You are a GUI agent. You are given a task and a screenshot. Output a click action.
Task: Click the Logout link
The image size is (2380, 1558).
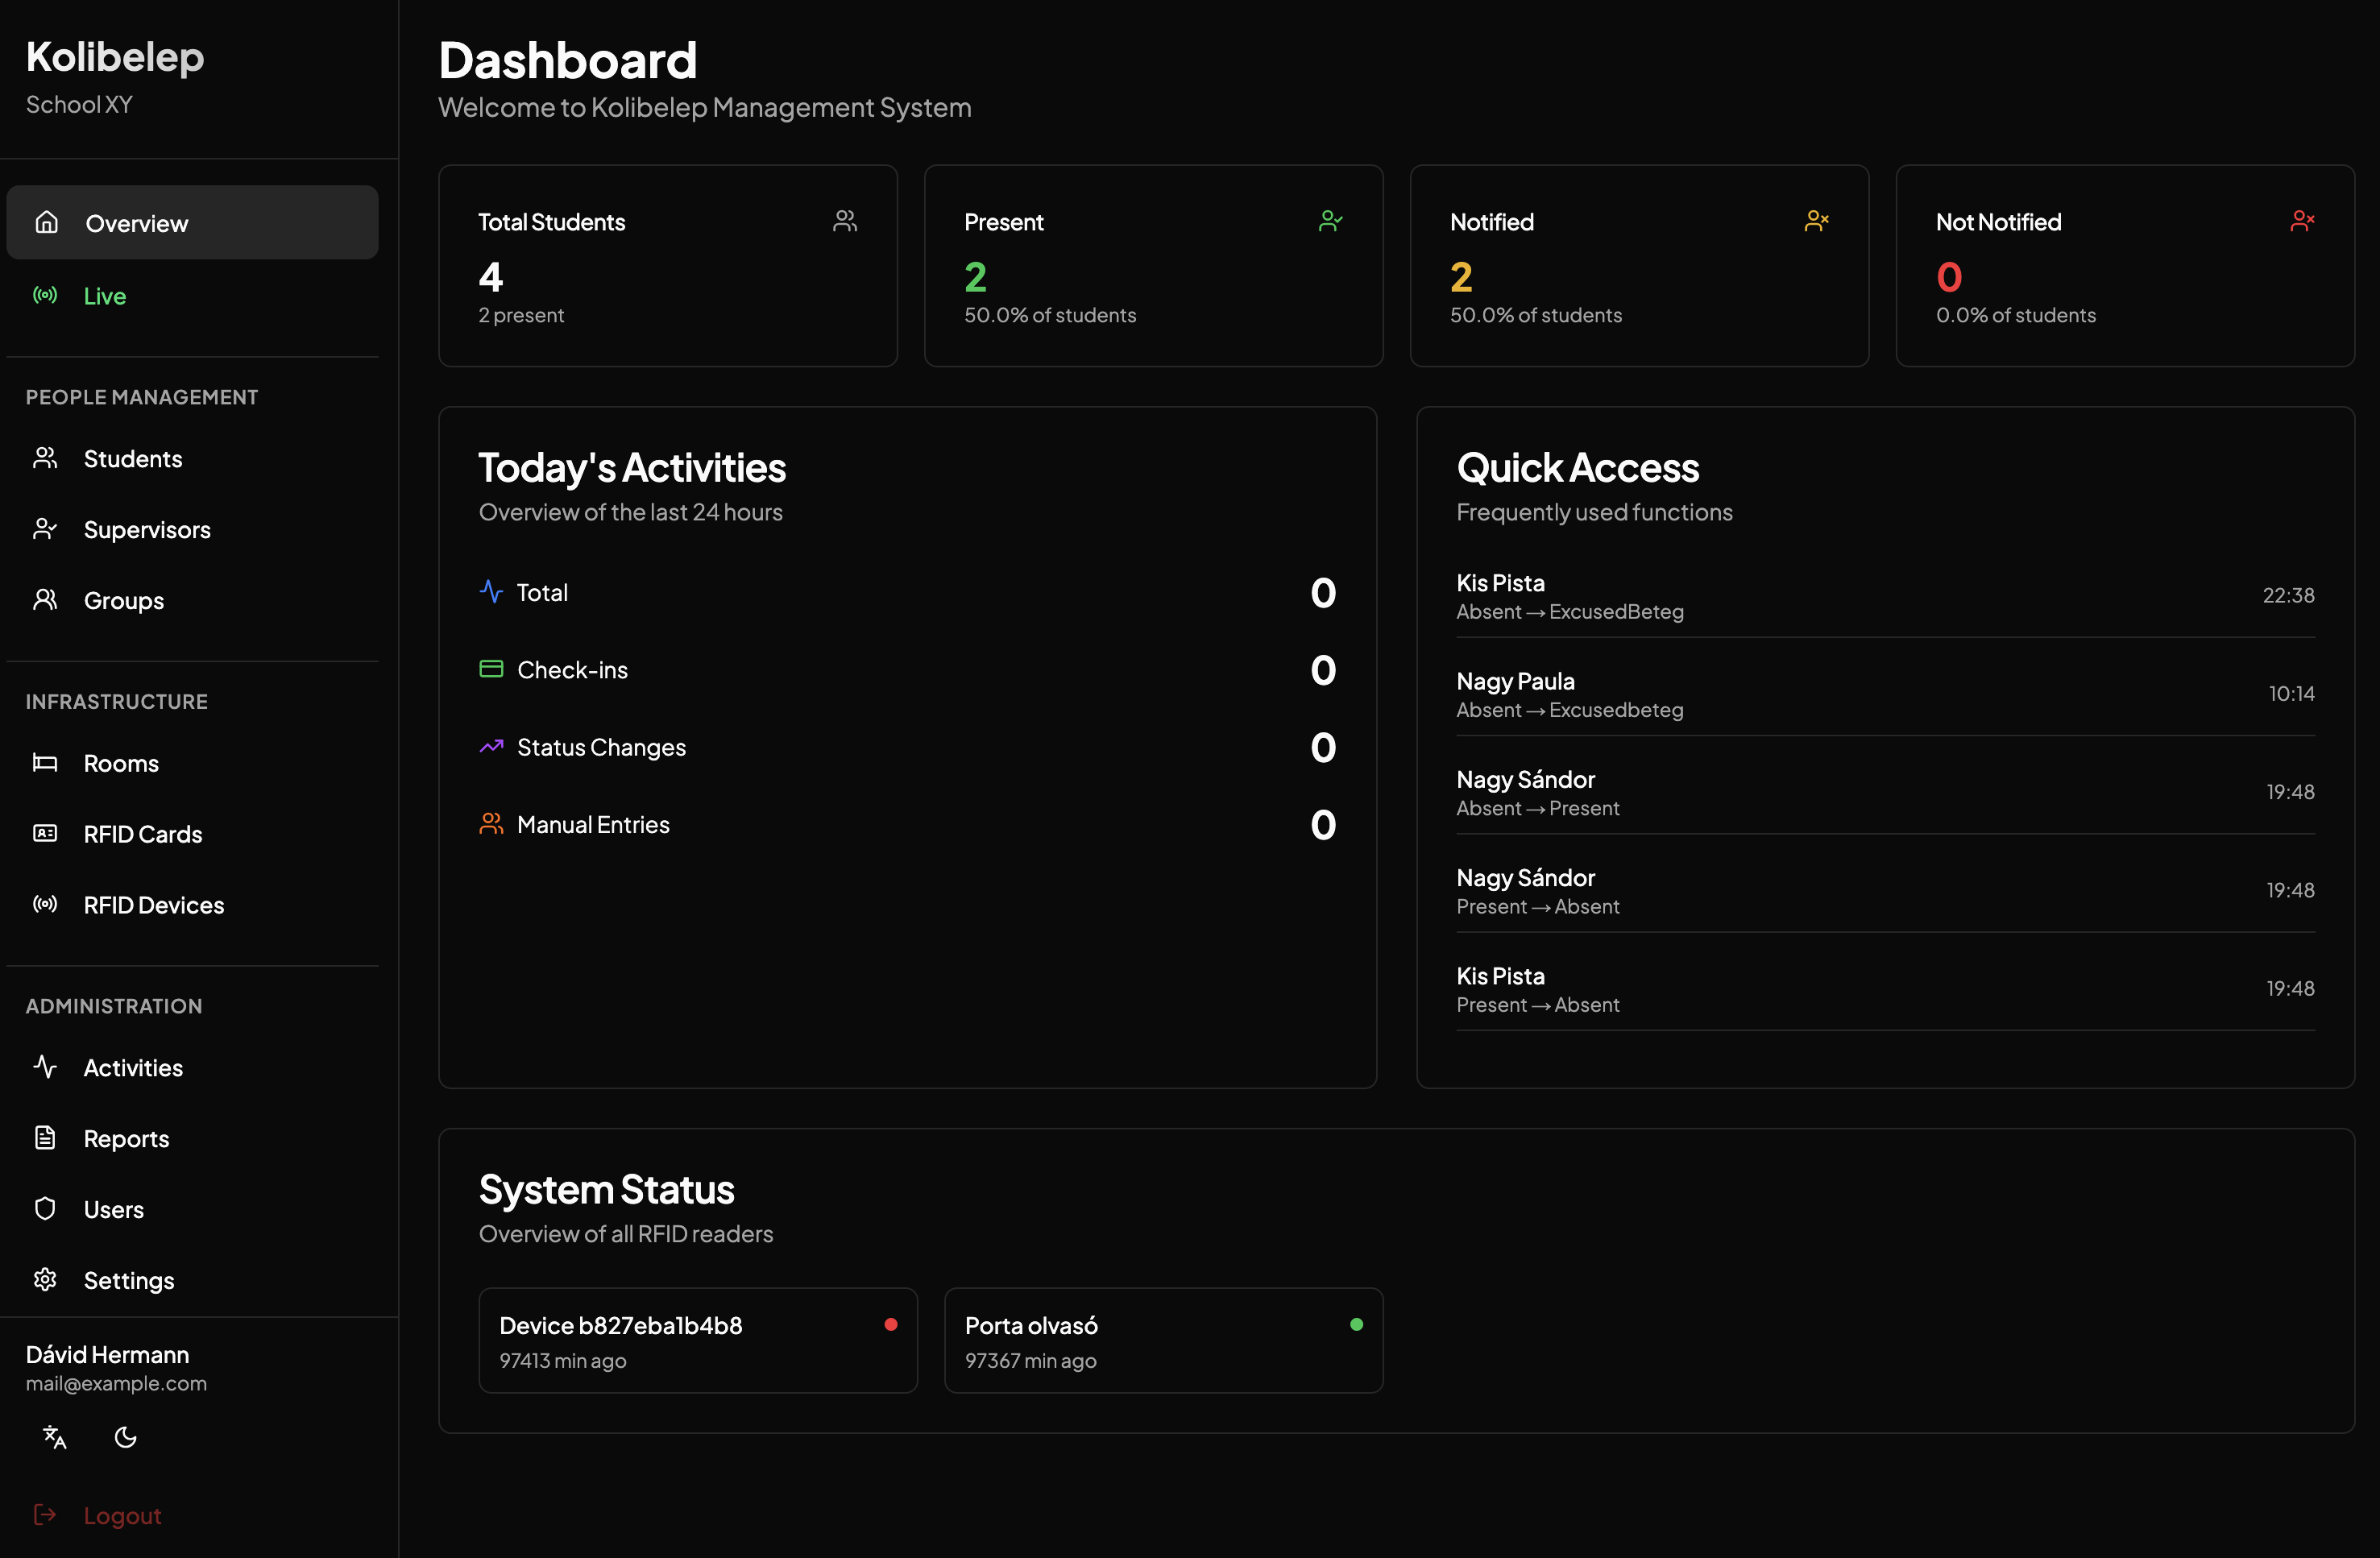tap(121, 1515)
